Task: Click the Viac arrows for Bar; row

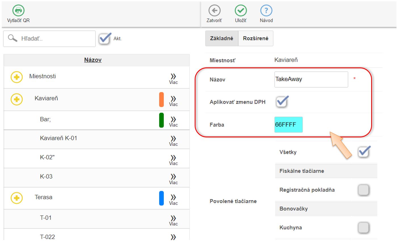Action: [x=173, y=121]
